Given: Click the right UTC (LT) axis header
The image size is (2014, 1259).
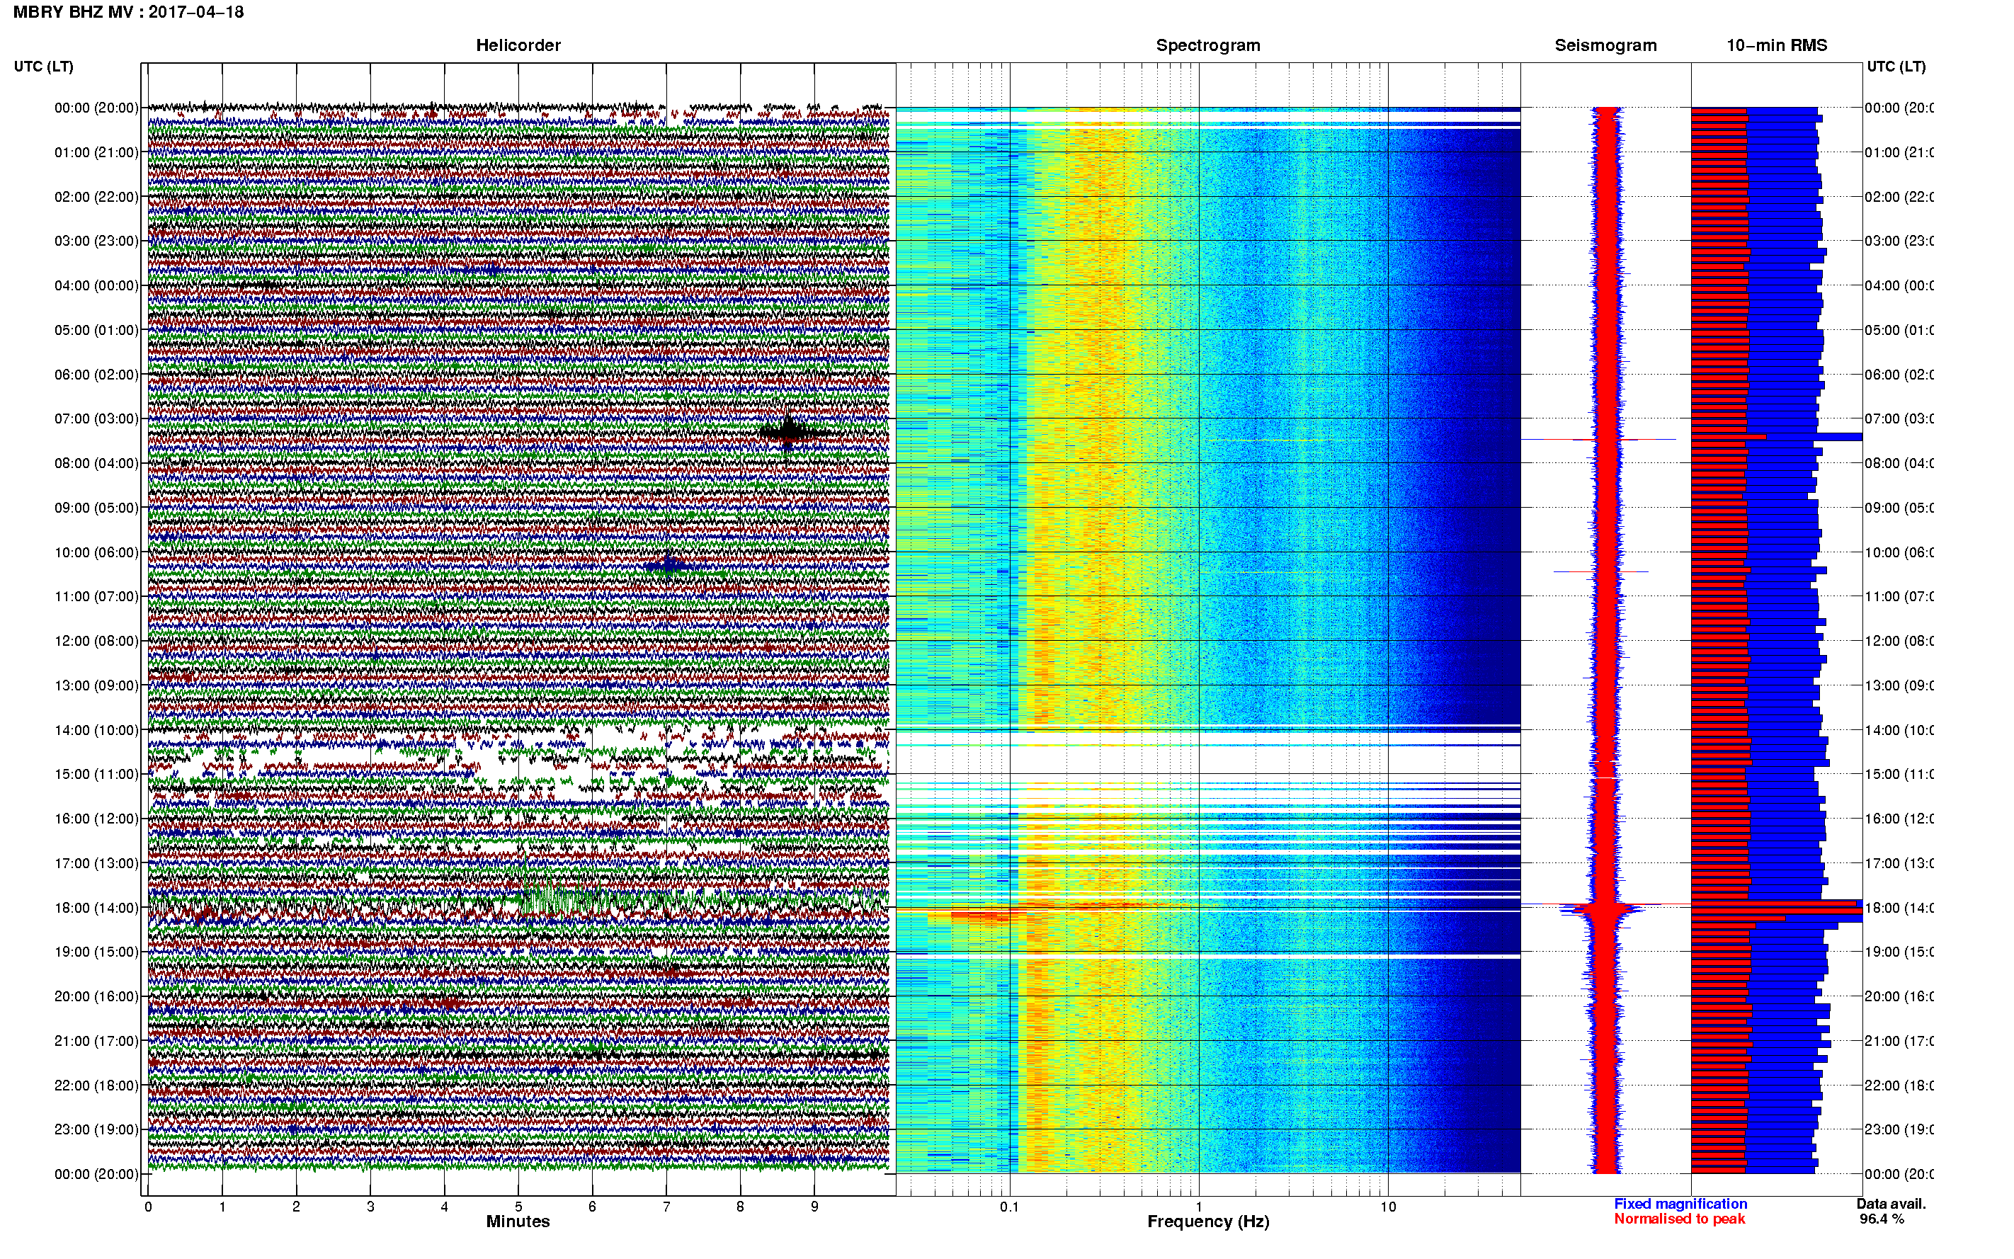Looking at the screenshot, I should pos(1896,67).
